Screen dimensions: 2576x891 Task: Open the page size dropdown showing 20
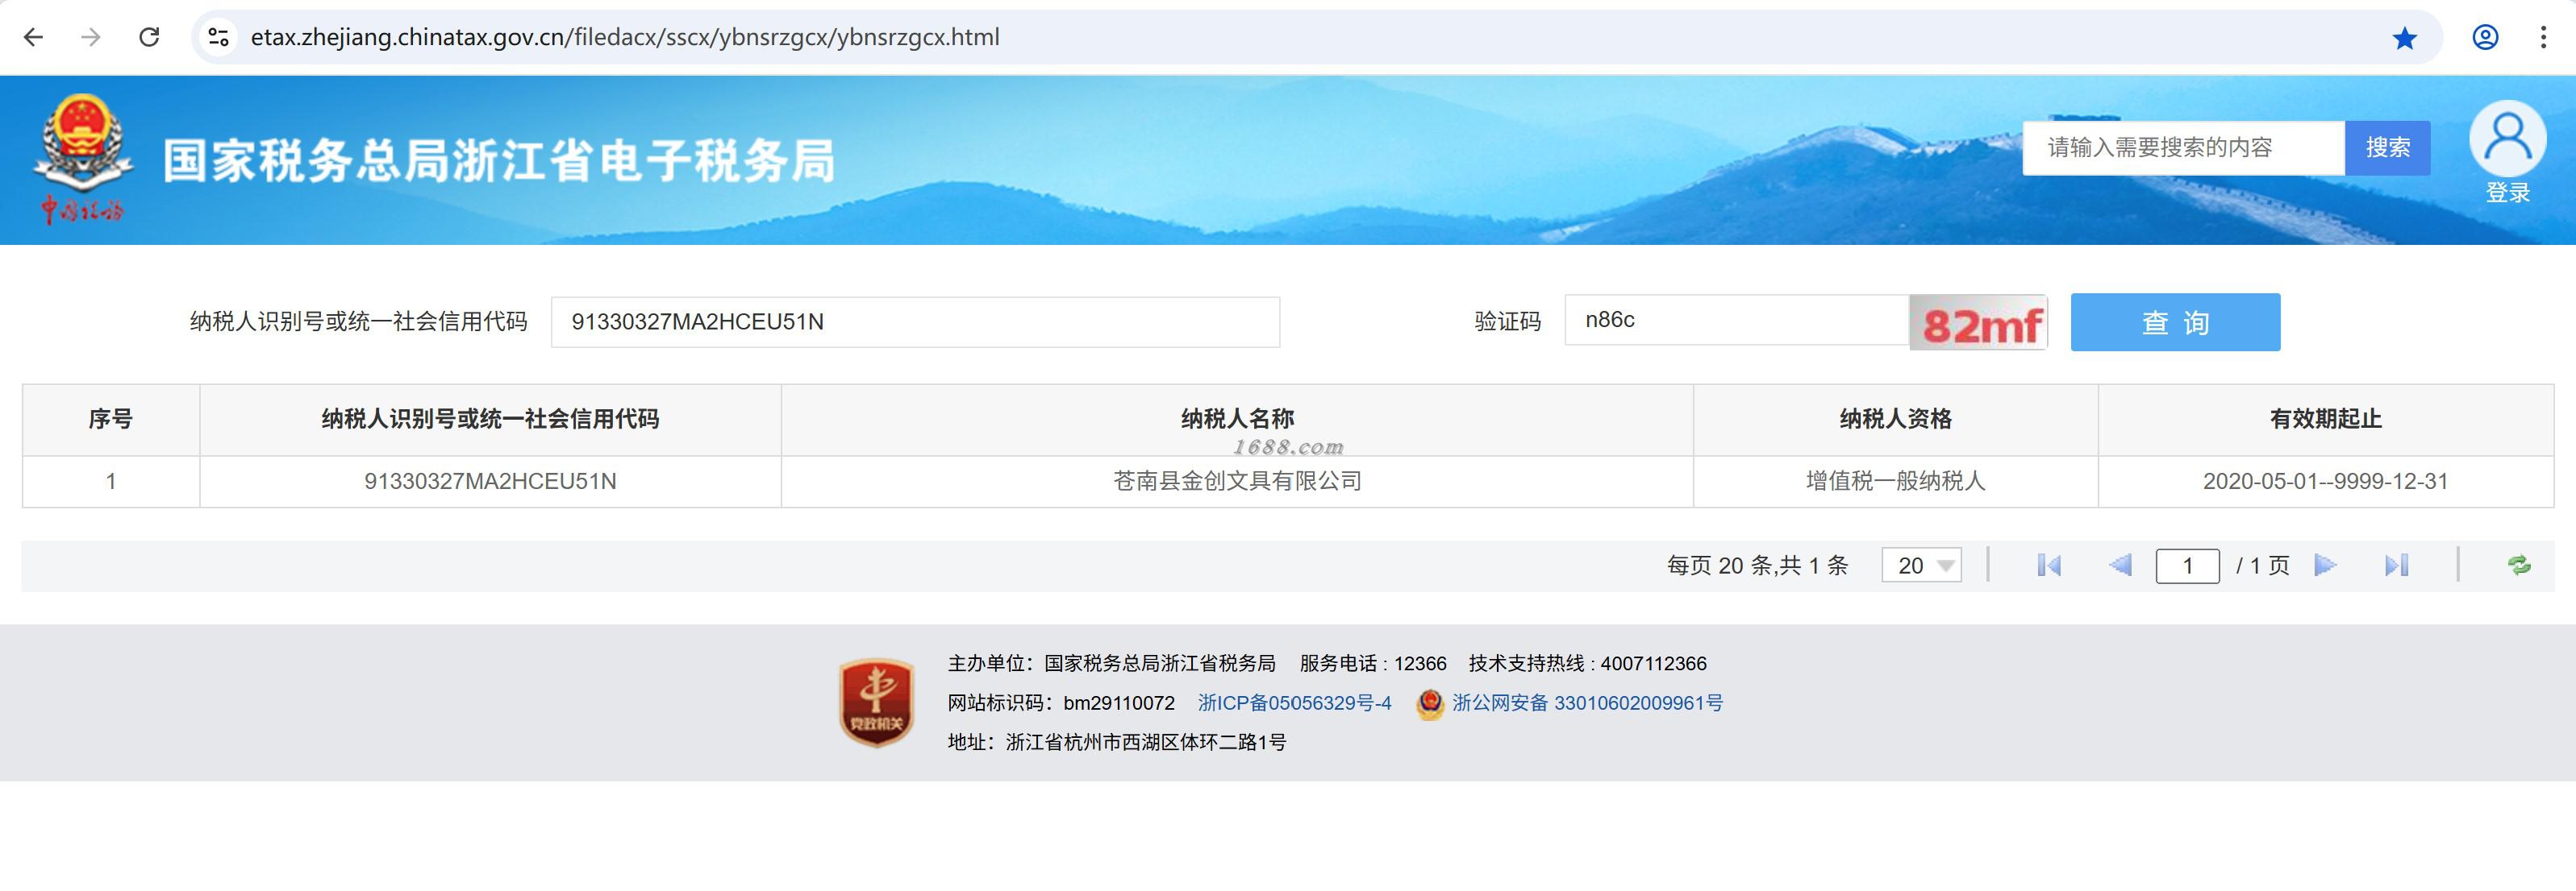click(x=1921, y=566)
